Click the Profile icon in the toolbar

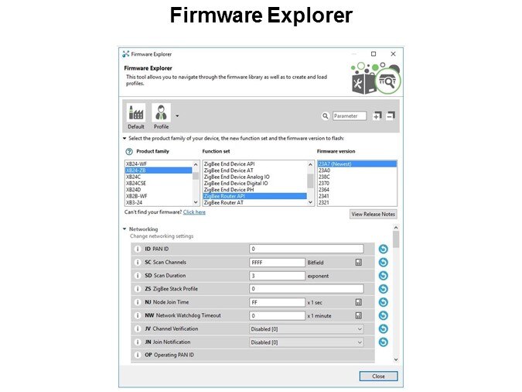[161, 115]
